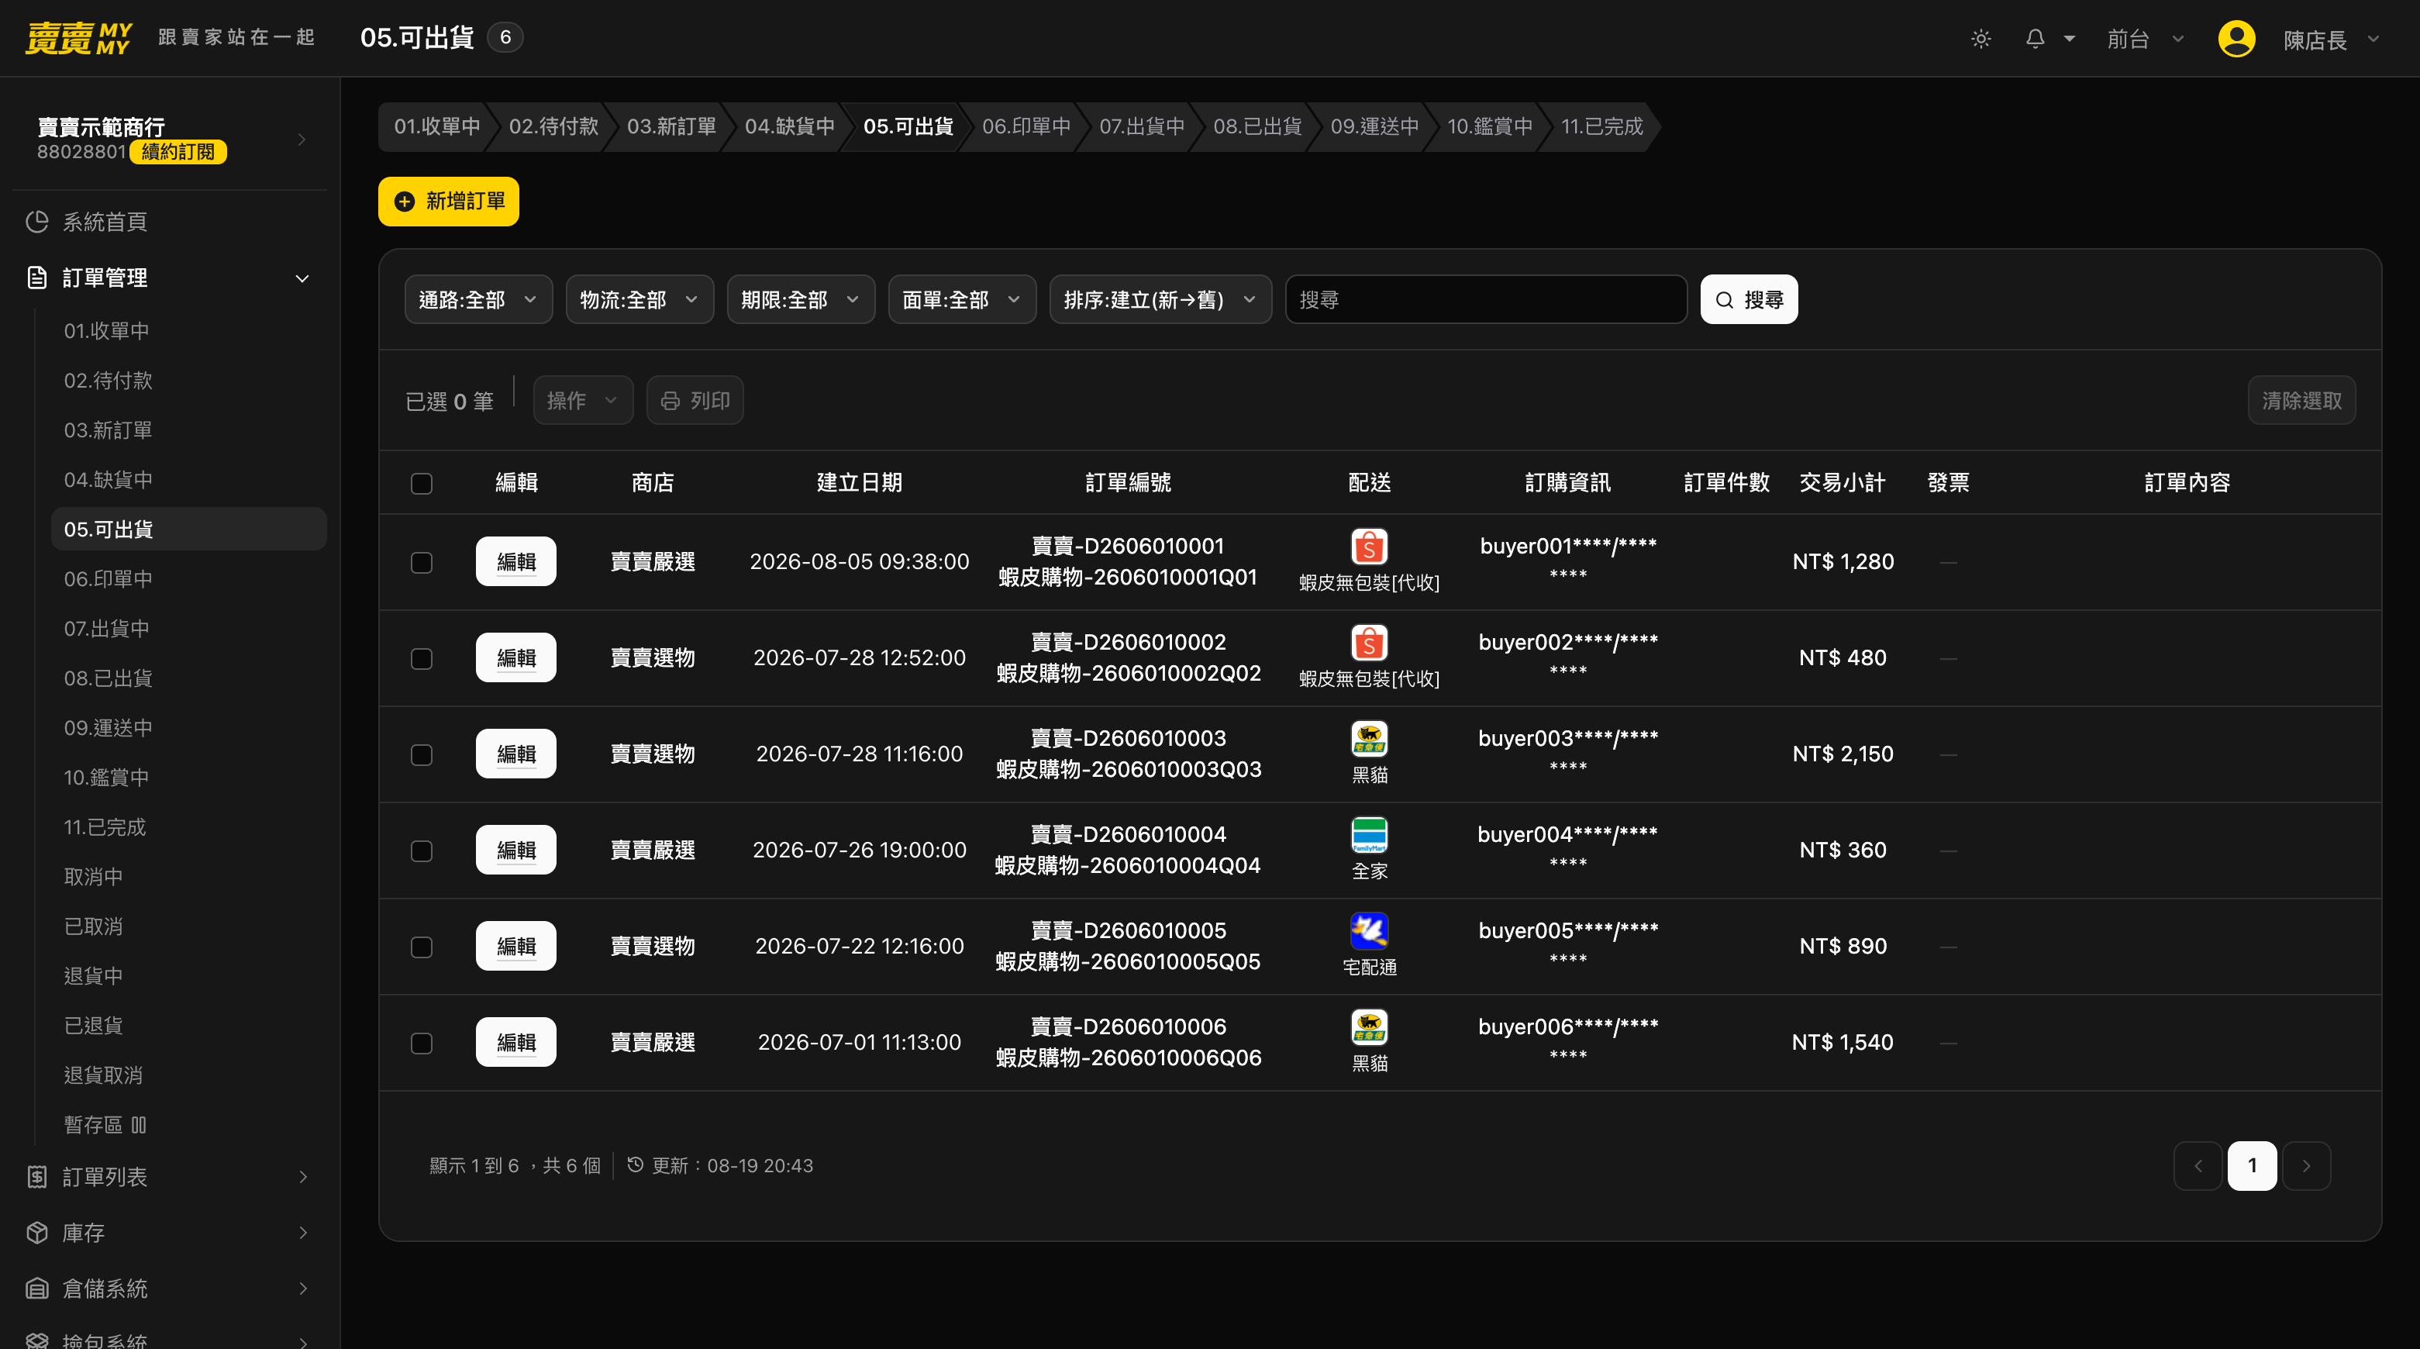Open the 庫存 sidebar section
This screenshot has width=2420, height=1349.
(x=170, y=1233)
